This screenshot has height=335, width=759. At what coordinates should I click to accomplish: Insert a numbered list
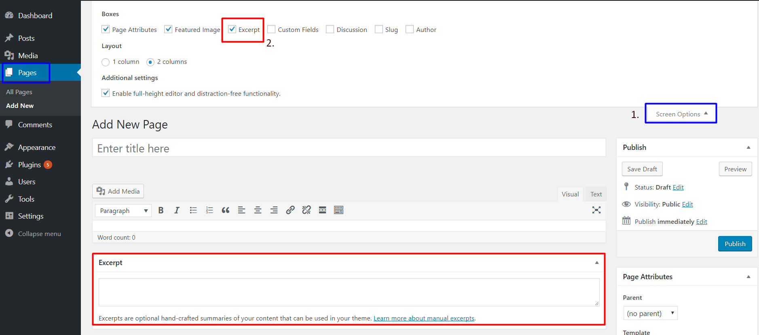pos(209,210)
